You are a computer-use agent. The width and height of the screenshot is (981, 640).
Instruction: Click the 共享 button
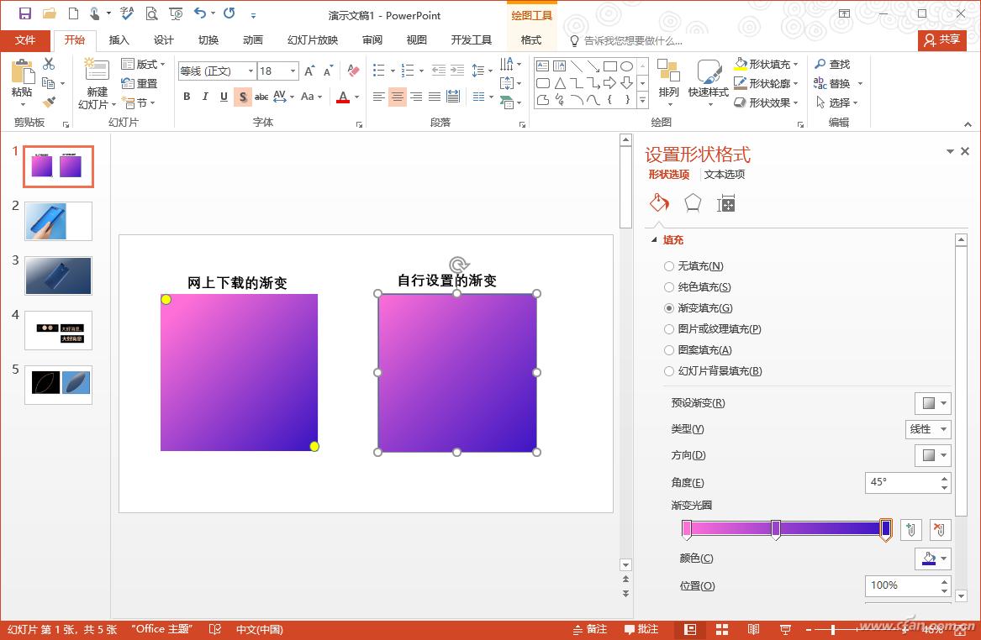[x=942, y=39]
